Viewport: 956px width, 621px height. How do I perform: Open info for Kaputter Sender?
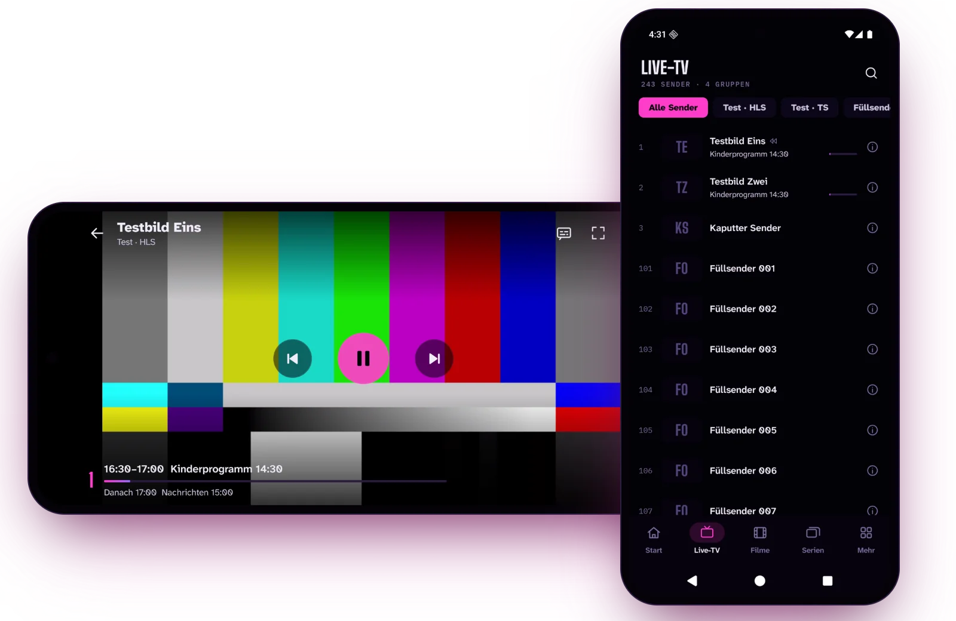point(872,228)
